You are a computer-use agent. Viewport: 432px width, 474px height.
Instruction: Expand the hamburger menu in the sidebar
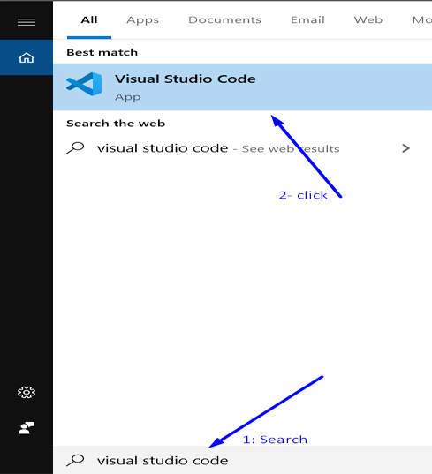click(x=27, y=22)
